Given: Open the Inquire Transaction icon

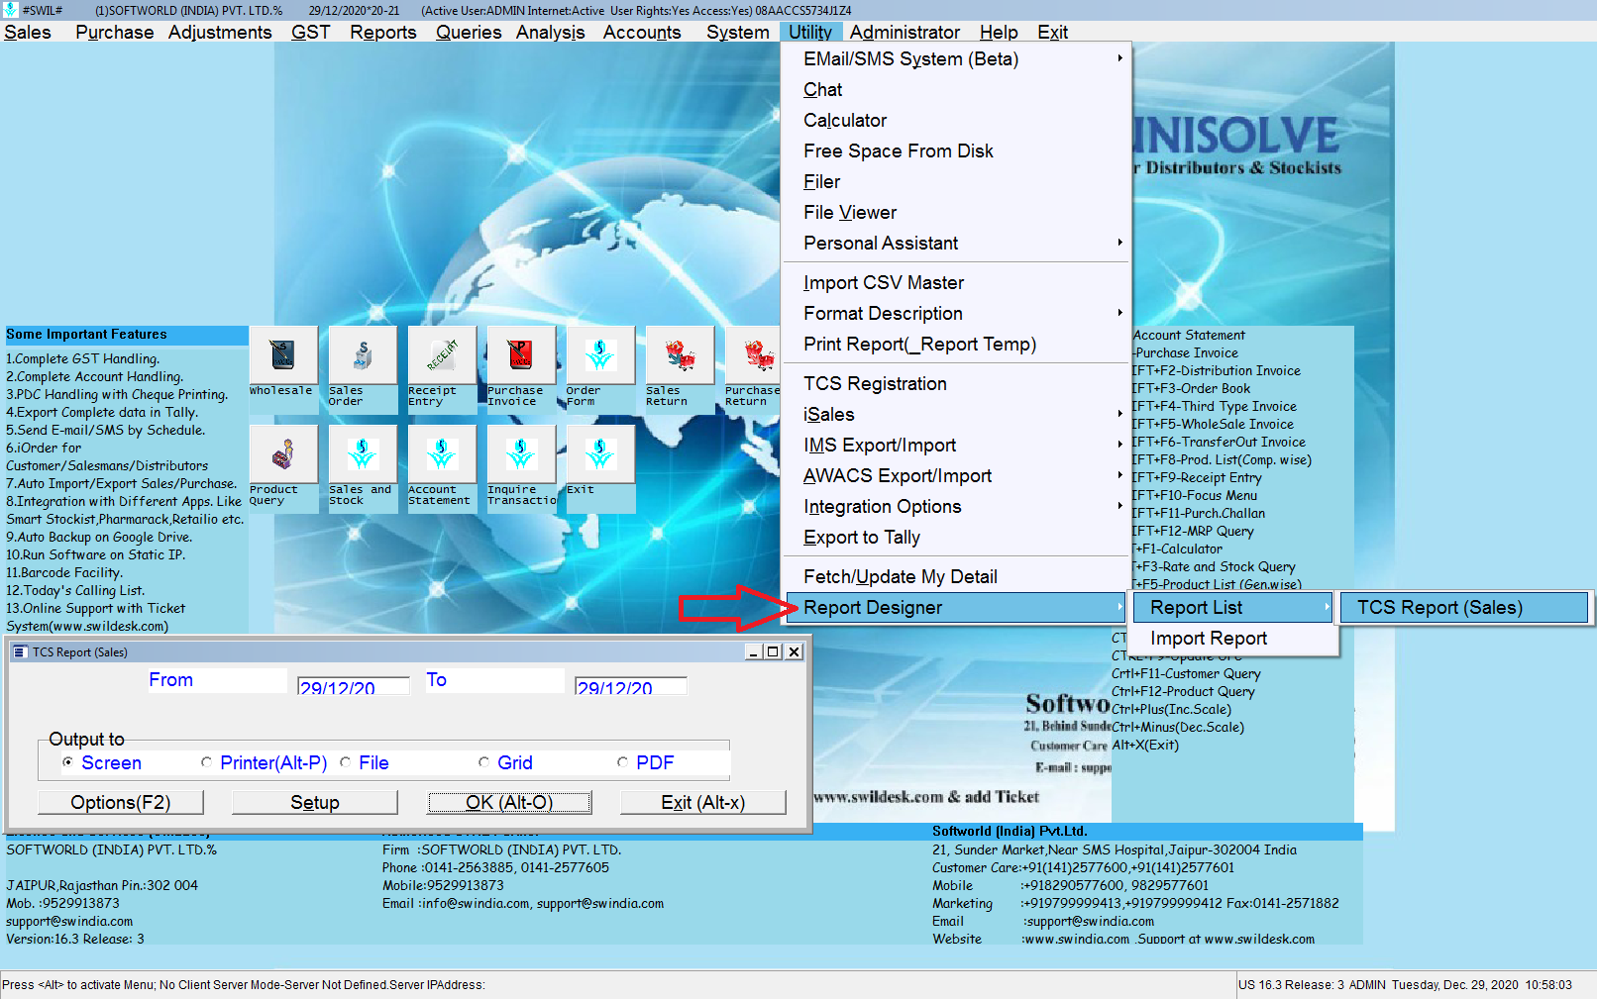Looking at the screenshot, I should pos(521,454).
